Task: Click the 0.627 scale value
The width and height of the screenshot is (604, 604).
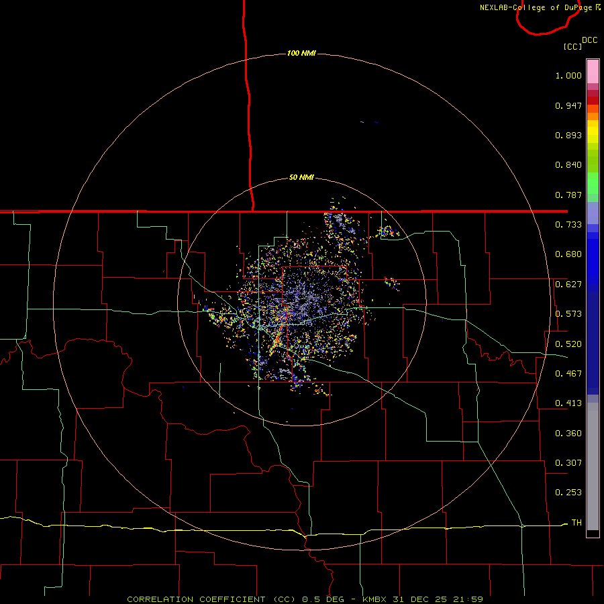Action: (x=568, y=285)
